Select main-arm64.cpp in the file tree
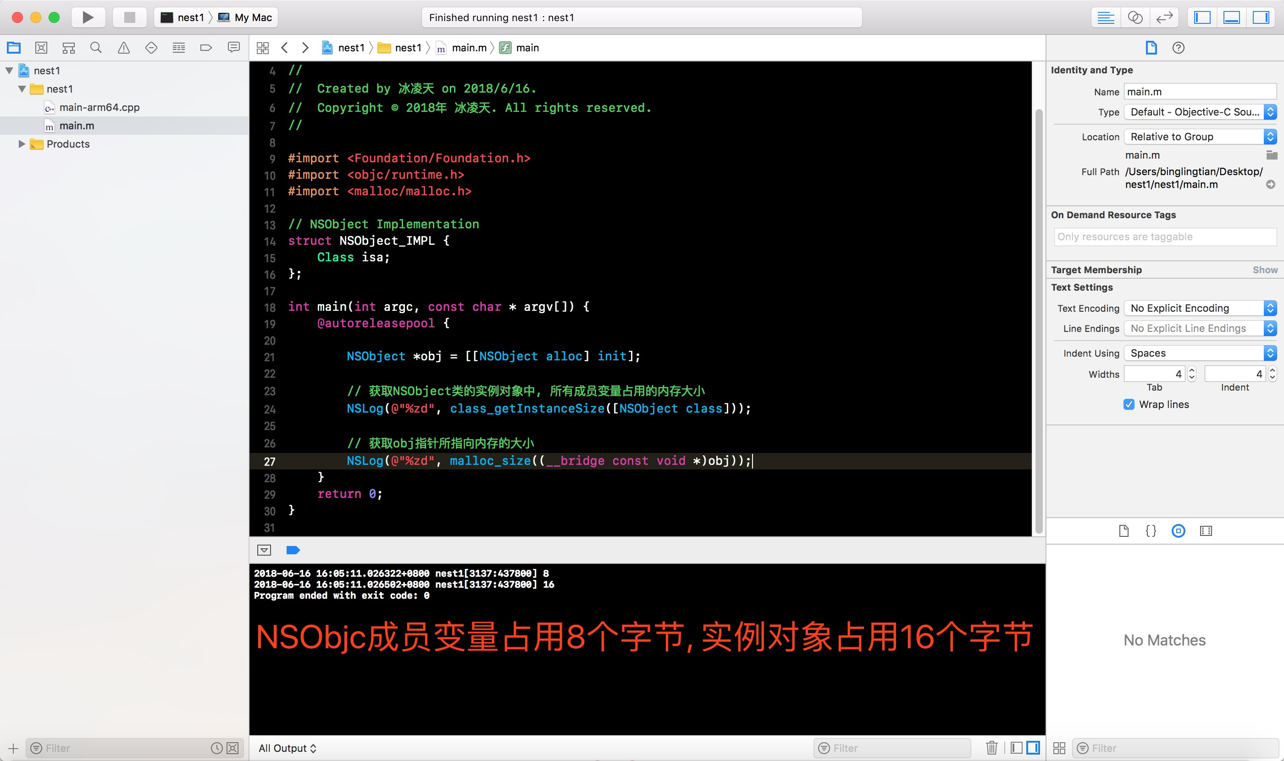1284x761 pixels. pyautogui.click(x=99, y=107)
